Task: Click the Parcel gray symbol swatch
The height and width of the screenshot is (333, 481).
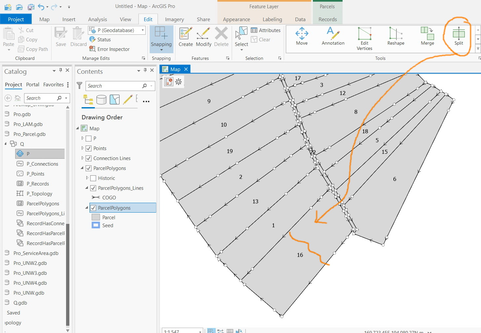Action: 96,217
